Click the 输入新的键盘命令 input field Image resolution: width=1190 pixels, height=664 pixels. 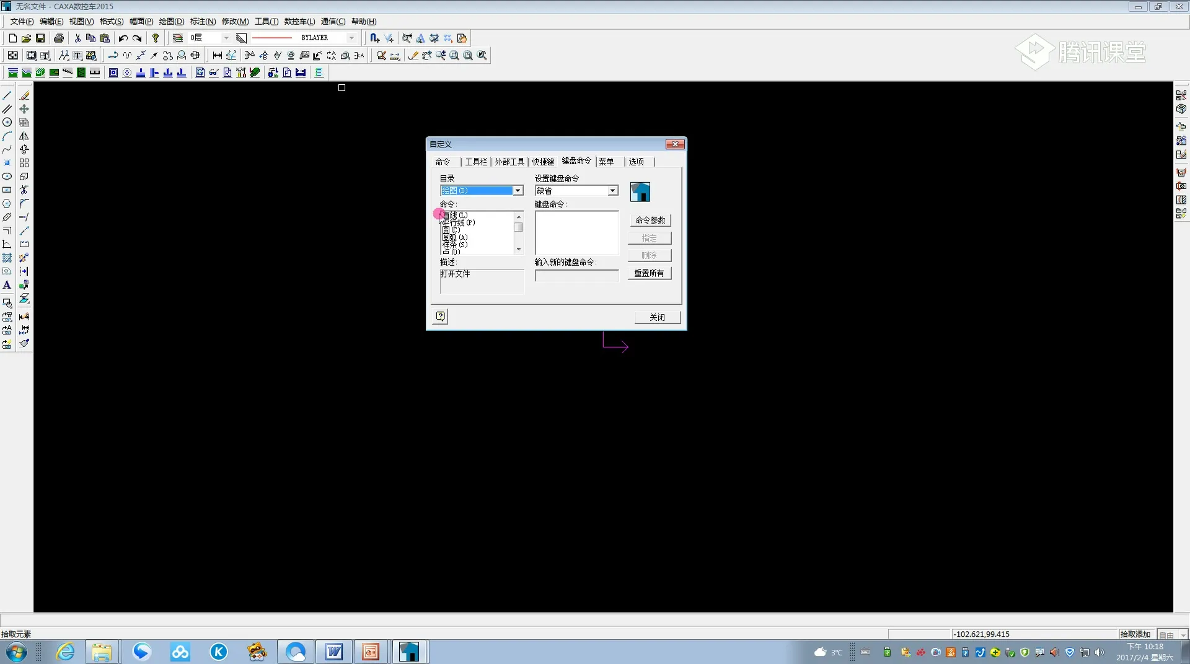(x=576, y=276)
